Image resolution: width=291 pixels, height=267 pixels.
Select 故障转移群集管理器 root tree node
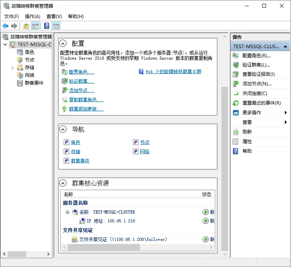[x=31, y=37]
